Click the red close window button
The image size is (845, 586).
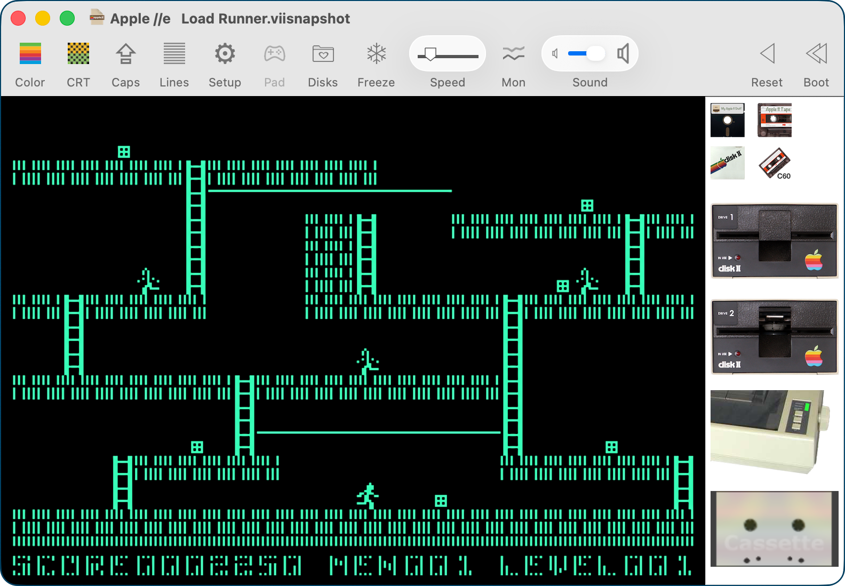coord(18,18)
